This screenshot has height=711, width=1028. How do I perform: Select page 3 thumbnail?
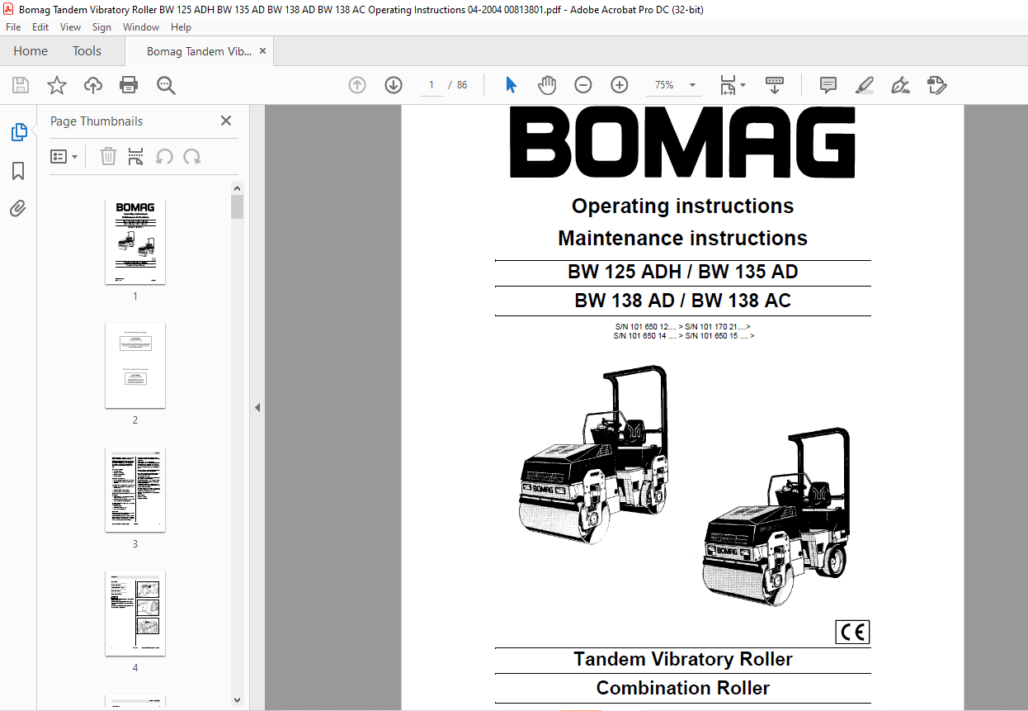pos(135,489)
